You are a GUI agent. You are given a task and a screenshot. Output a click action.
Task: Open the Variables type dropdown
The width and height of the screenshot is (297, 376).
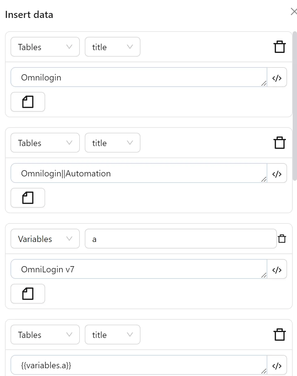pyautogui.click(x=45, y=239)
